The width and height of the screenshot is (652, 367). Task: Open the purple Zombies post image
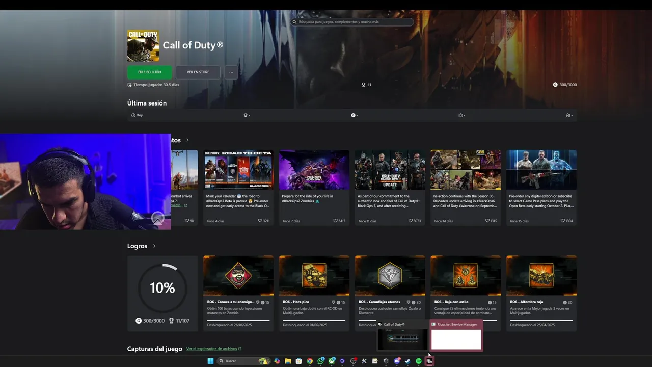point(314,170)
